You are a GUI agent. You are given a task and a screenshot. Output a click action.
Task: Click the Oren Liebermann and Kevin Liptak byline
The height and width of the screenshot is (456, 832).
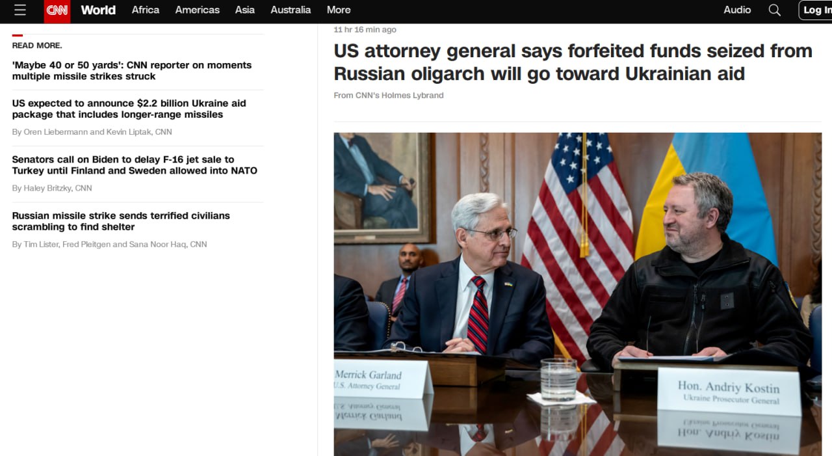point(92,132)
